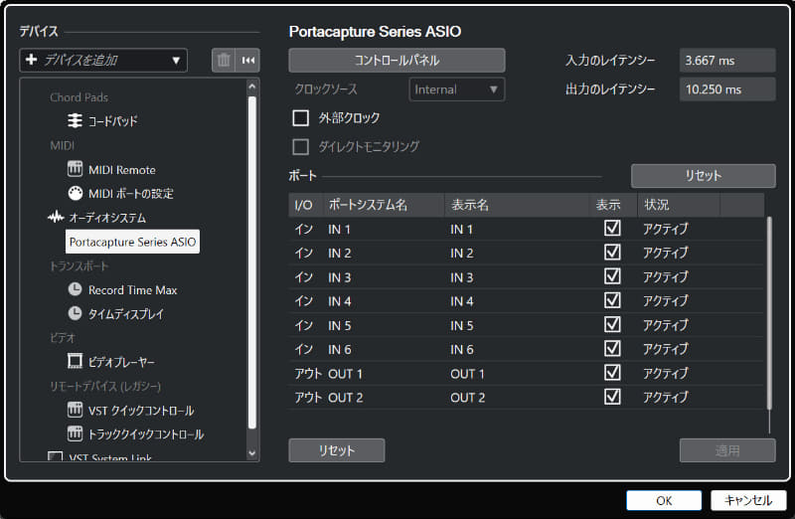Open the クロックソース Internal dropdown
Screen dimensions: 795x519
tap(457, 89)
